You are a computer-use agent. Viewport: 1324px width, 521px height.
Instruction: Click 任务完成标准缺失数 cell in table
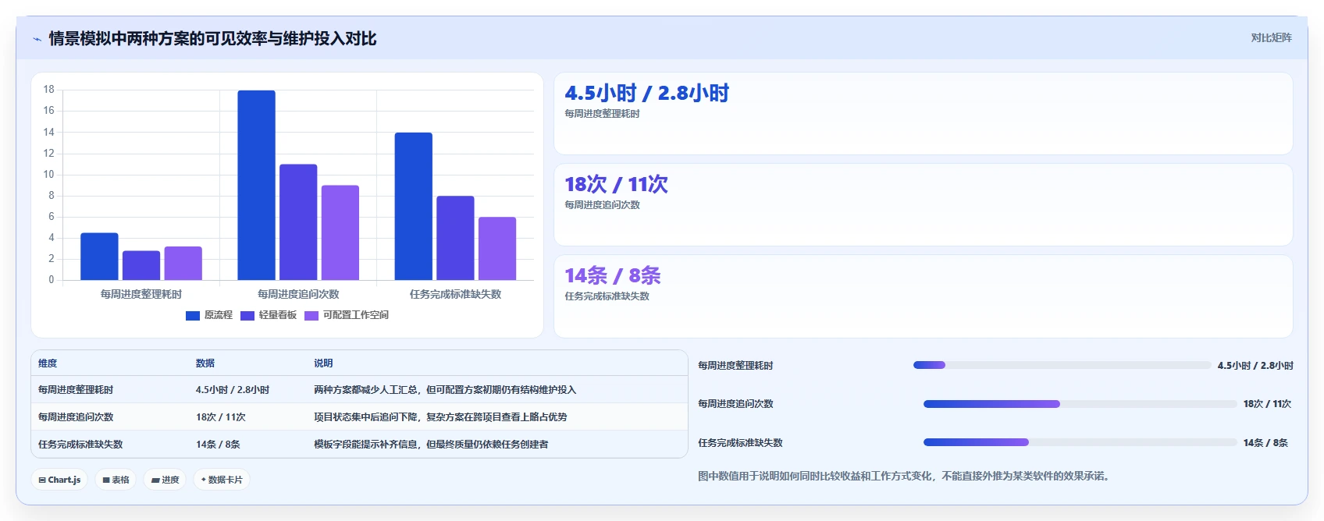coord(80,445)
